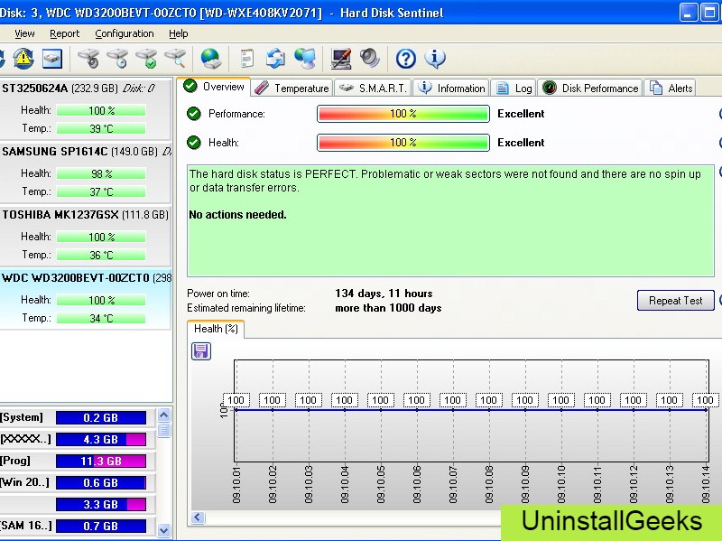The width and height of the screenshot is (722, 541).
Task: Click the graph scroll left arrow
Action: coord(198,518)
